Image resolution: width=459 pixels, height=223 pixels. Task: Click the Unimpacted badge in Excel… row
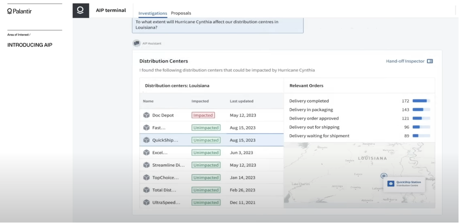coord(206,153)
